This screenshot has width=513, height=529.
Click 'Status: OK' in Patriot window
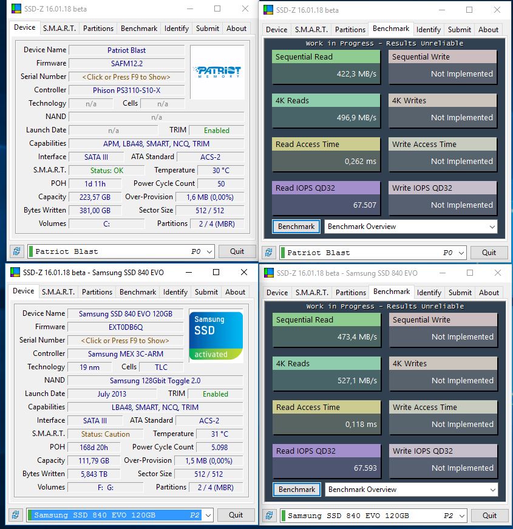coord(107,171)
